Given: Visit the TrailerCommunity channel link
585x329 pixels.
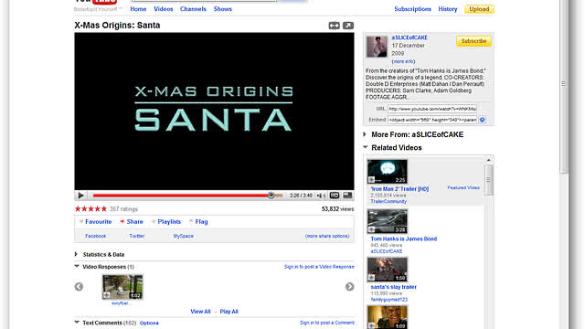Looking at the screenshot, I should click(x=388, y=201).
